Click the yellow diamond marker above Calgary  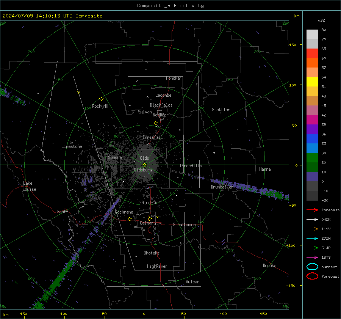pyautogui.click(x=150, y=218)
